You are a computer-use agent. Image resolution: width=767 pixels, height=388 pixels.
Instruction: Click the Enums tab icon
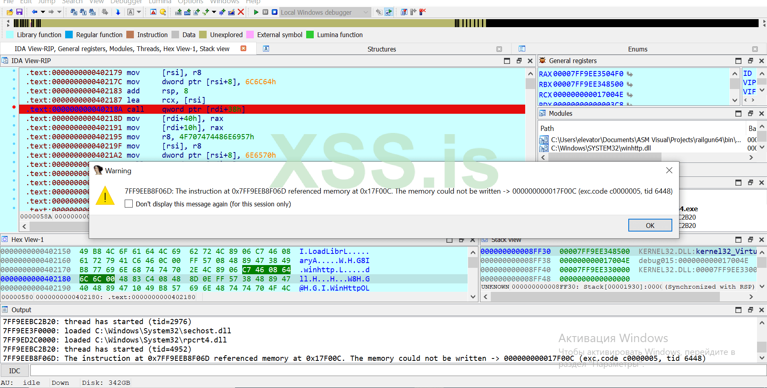pos(522,49)
